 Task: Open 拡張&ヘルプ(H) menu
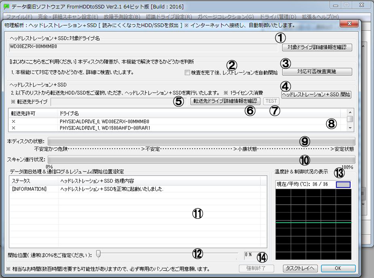coord(320,17)
